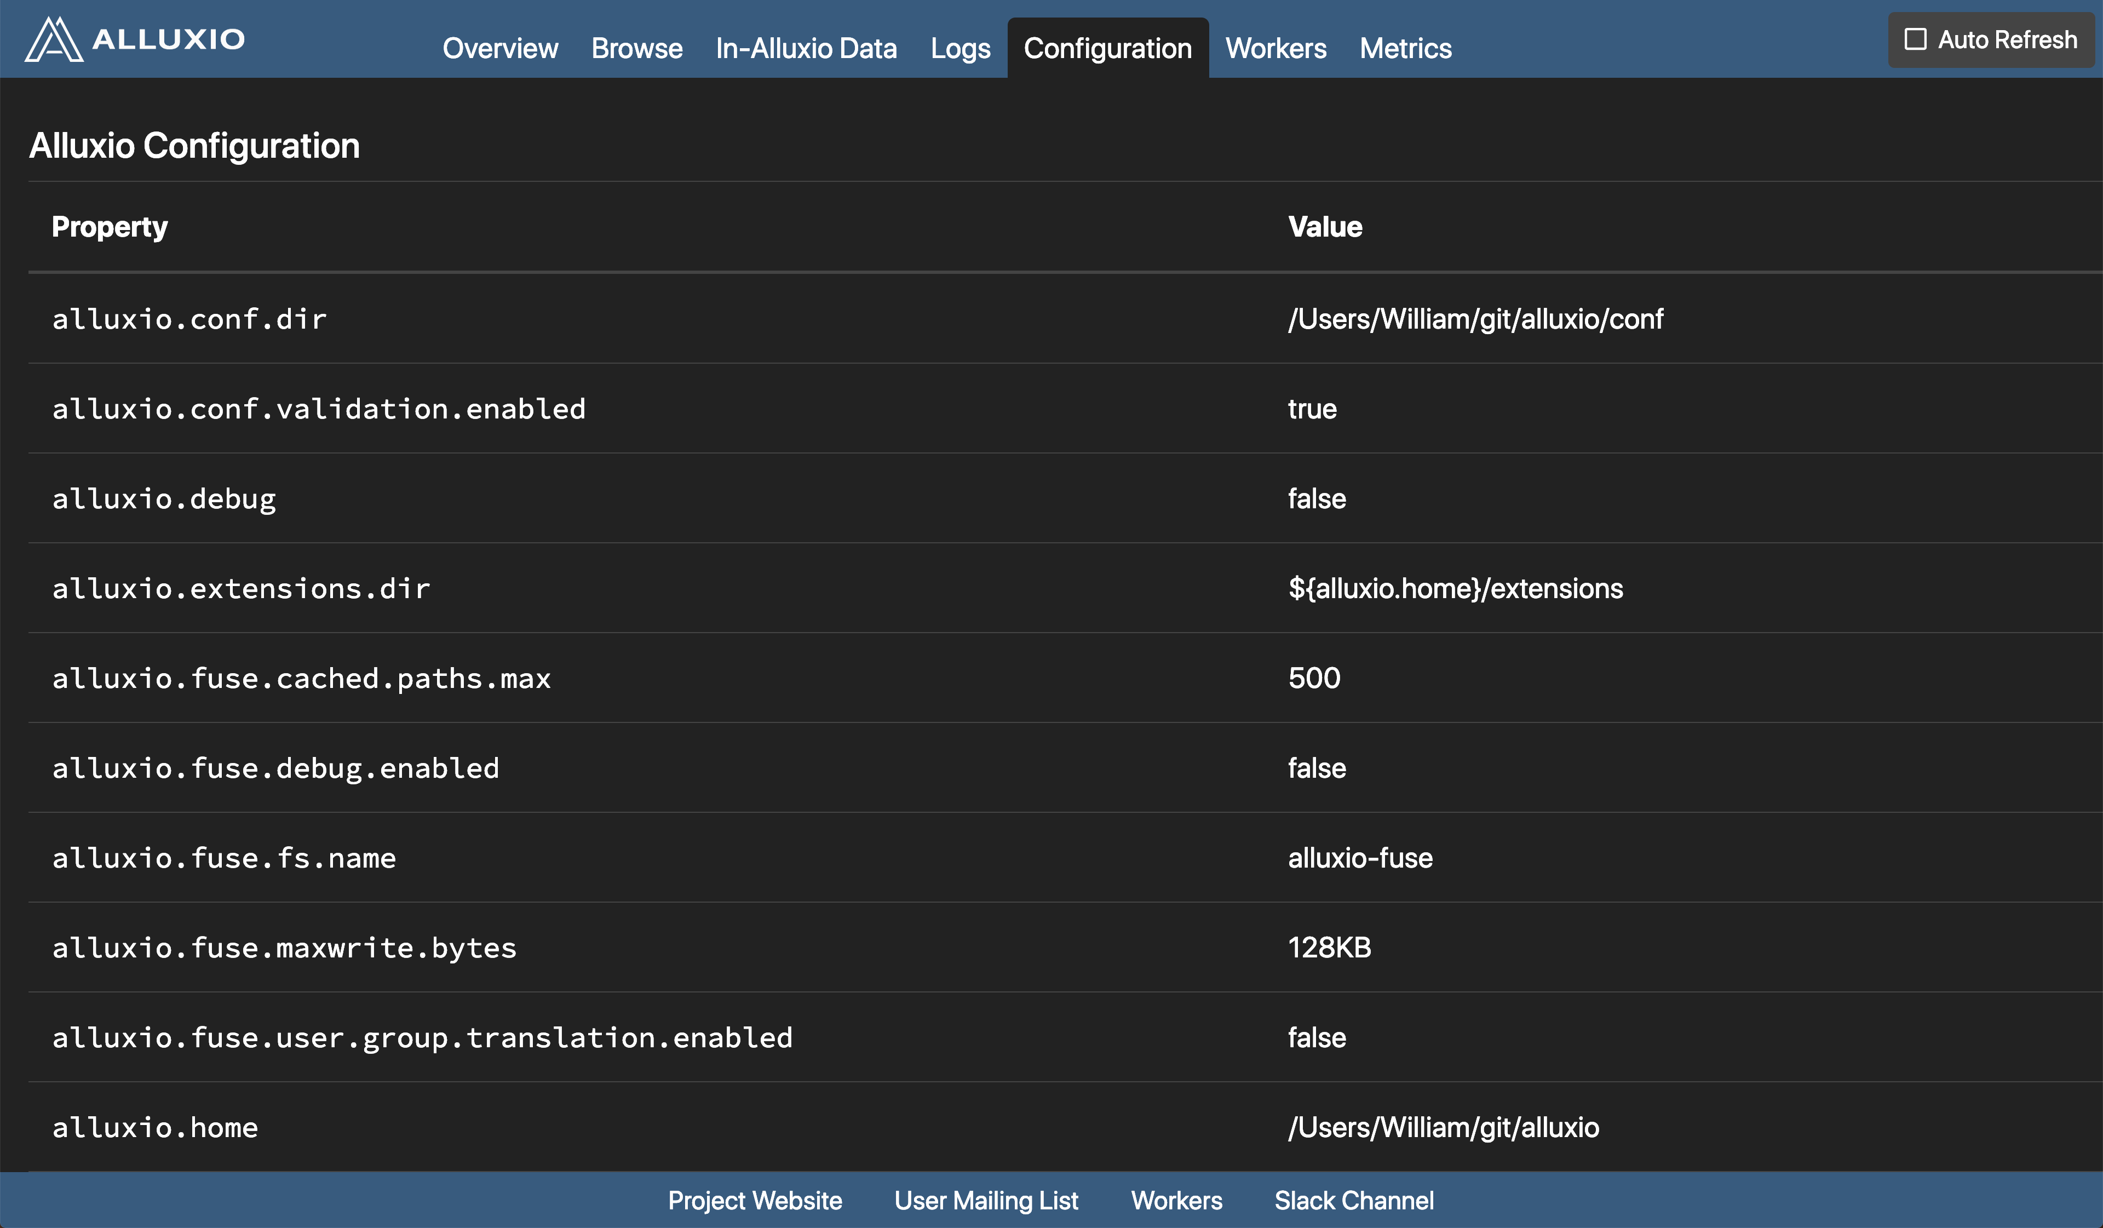The height and width of the screenshot is (1228, 2103).
Task: Open the Project Website footer link
Action: (x=755, y=1201)
